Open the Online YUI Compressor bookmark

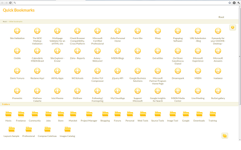coord(98,75)
